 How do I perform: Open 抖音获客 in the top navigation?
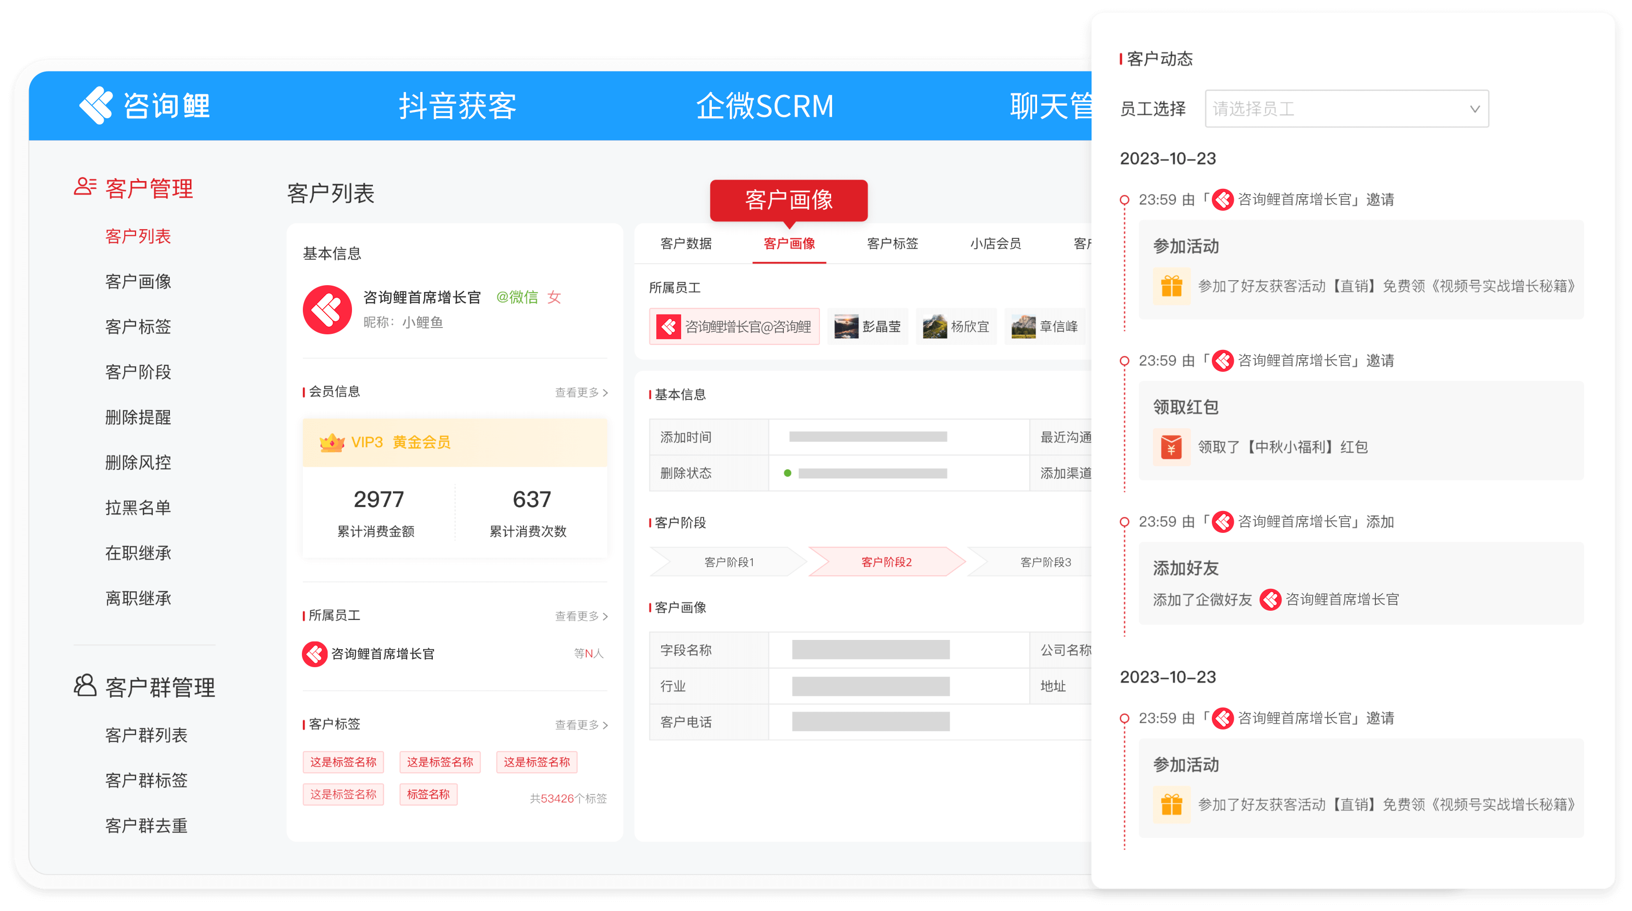[x=457, y=106]
